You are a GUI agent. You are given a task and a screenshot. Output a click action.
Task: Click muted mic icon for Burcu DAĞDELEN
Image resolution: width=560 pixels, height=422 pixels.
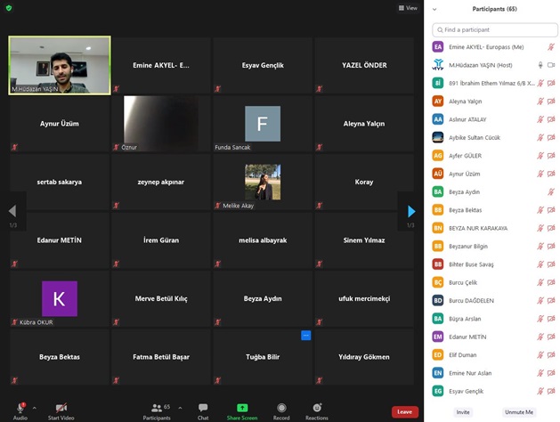click(x=540, y=301)
